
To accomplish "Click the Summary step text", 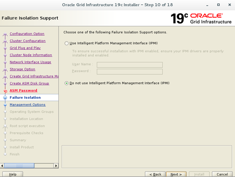I will pyautogui.click(x=18, y=140).
